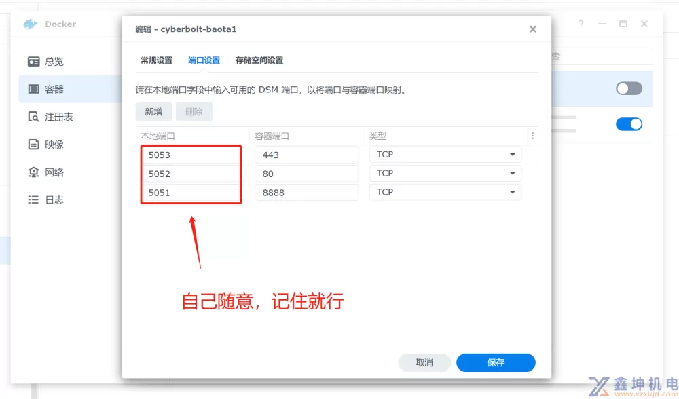The width and height of the screenshot is (679, 399).
Task: Edit container port field 80
Action: point(307,174)
